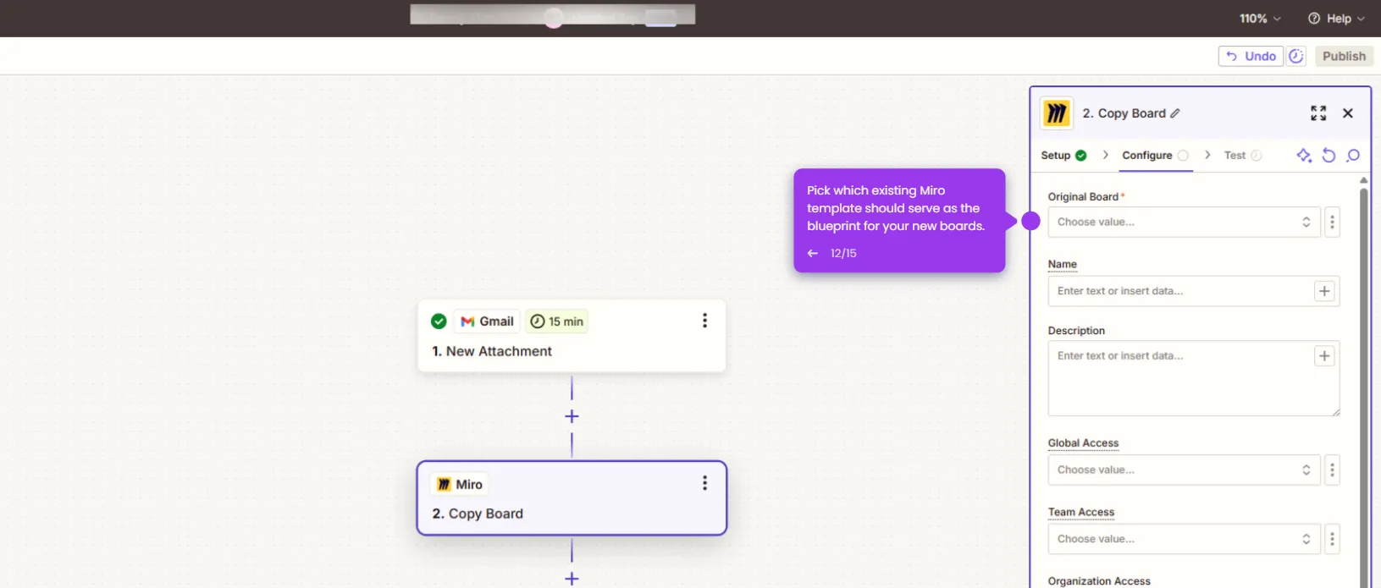This screenshot has width=1381, height=588.
Task: Add a step below Miro Copy Board
Action: pyautogui.click(x=572, y=579)
